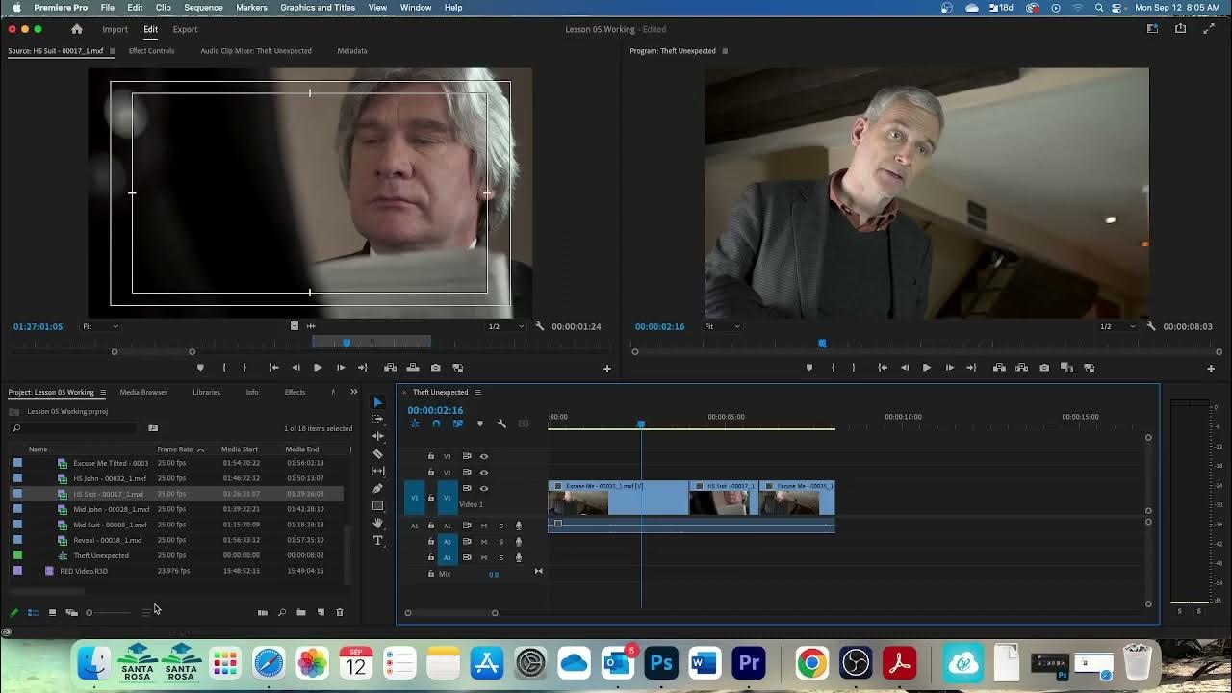
Task: Select the Razor tool
Action: (377, 453)
